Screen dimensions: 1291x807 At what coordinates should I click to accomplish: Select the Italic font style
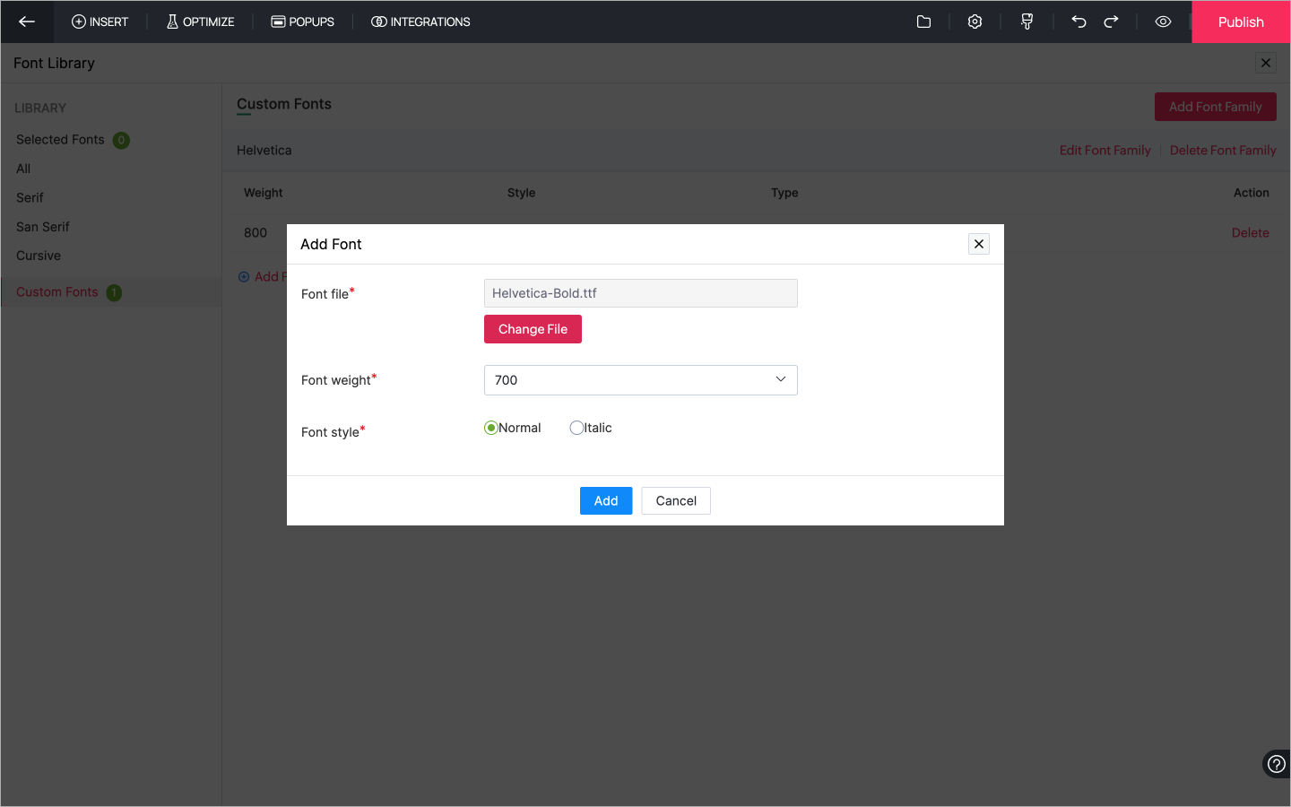(576, 428)
